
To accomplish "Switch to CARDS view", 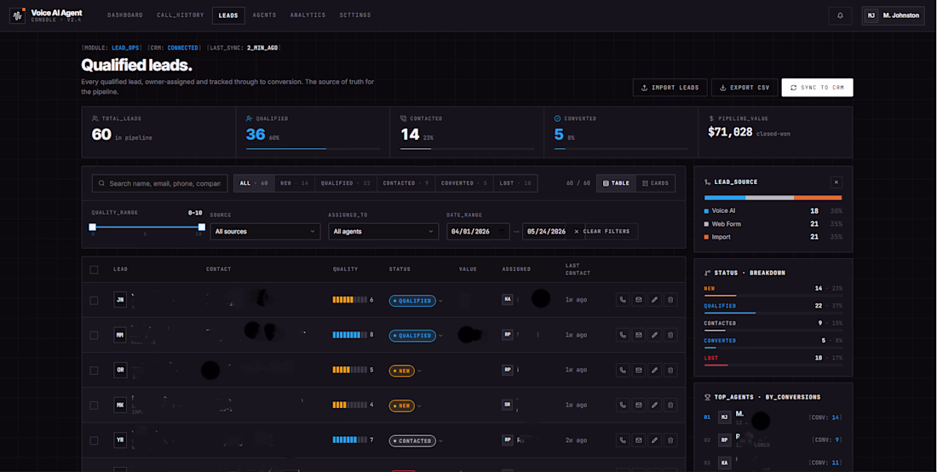I will pos(656,183).
